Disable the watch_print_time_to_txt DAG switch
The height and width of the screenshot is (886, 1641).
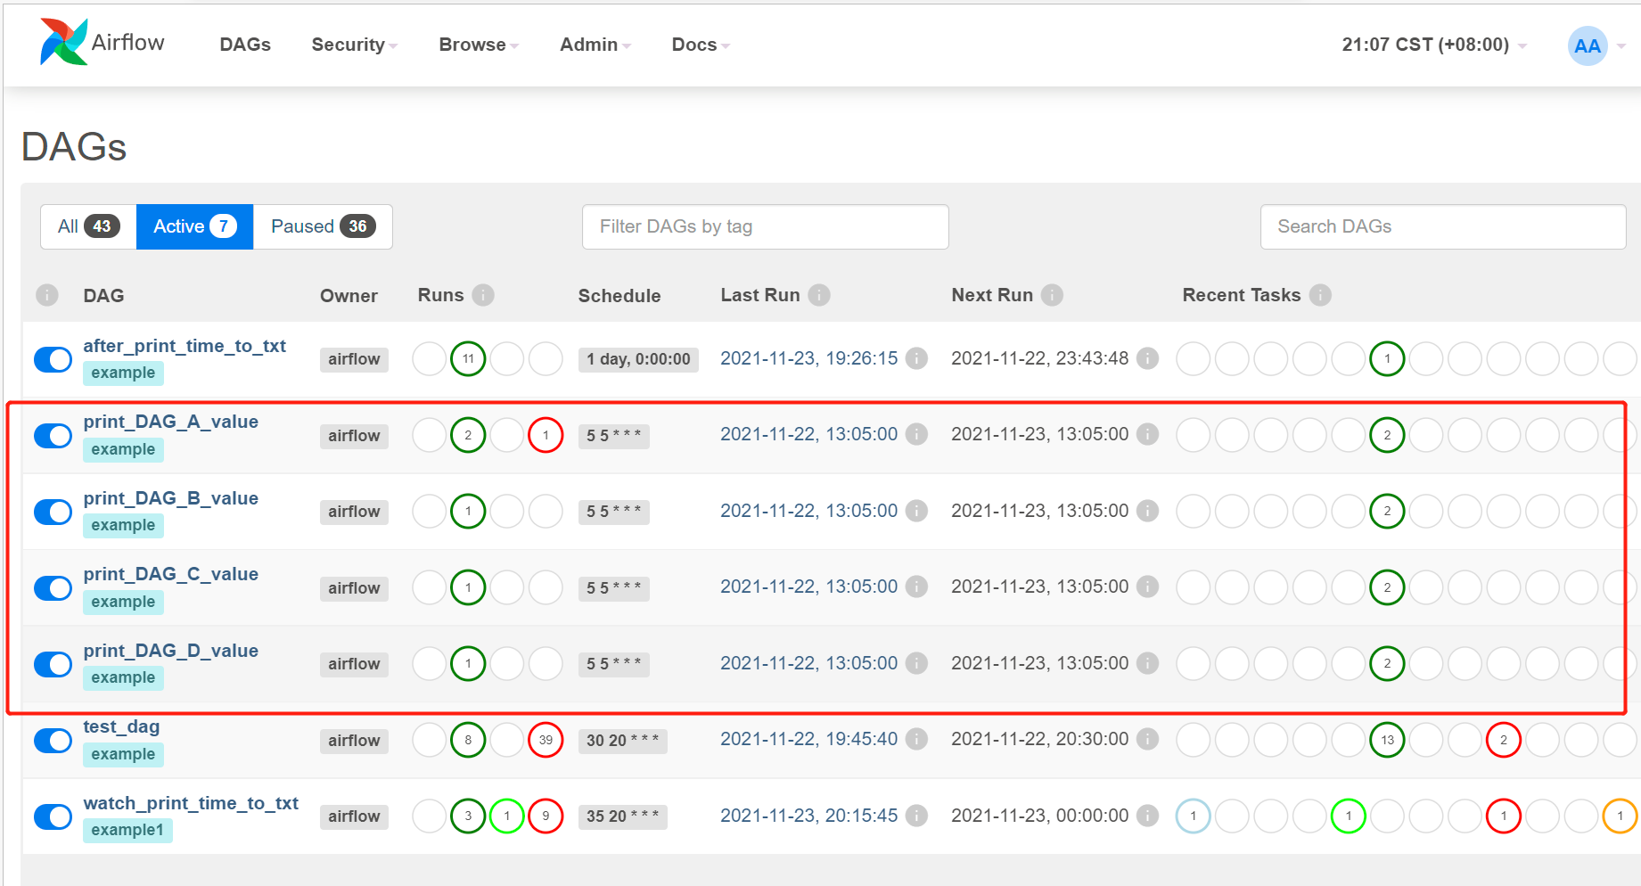click(x=53, y=816)
